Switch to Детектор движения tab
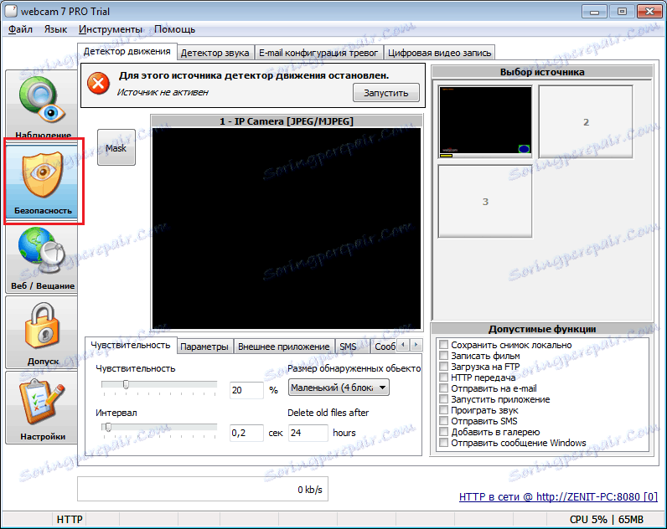Image resolution: width=667 pixels, height=529 pixels. (127, 51)
